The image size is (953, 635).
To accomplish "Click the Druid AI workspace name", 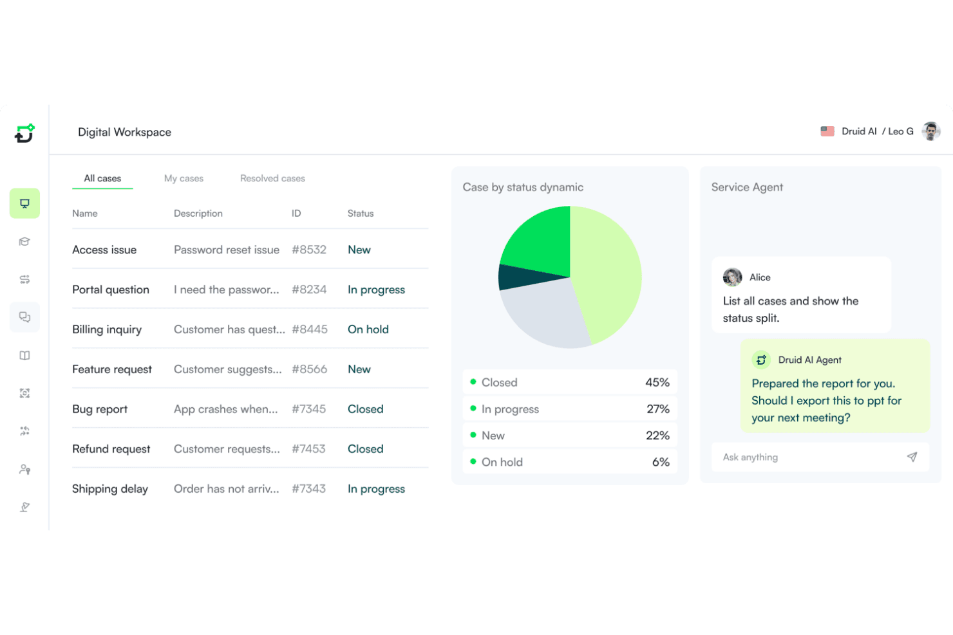I will click(x=859, y=131).
